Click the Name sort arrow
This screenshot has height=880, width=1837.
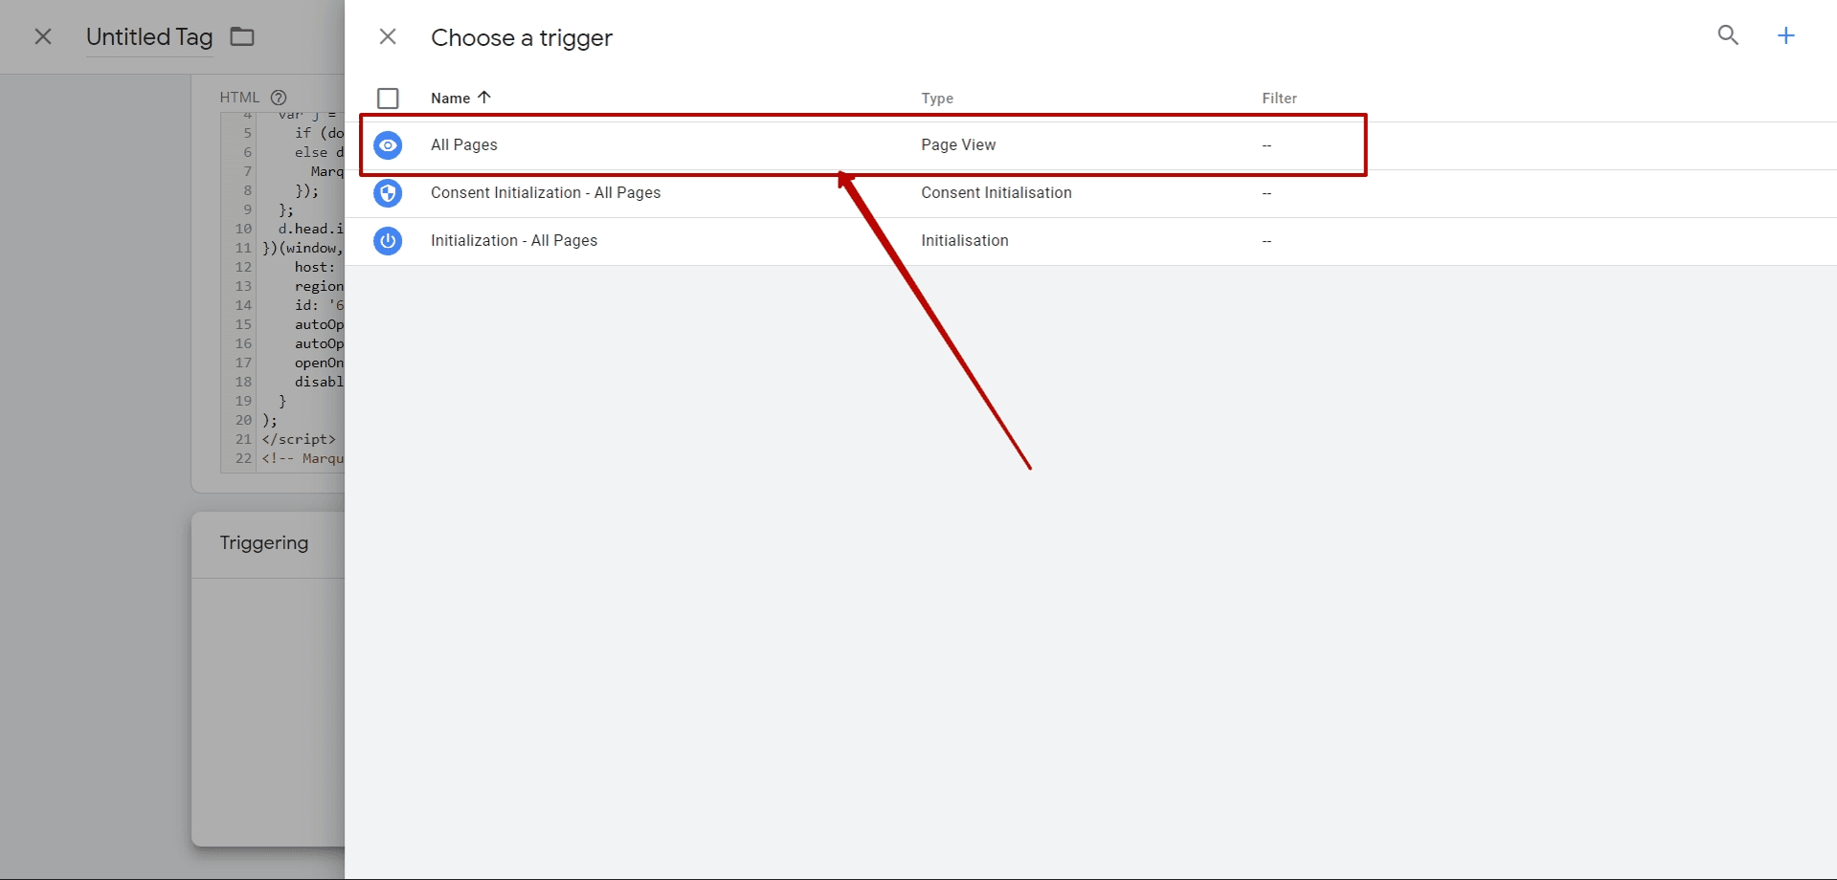point(484,98)
